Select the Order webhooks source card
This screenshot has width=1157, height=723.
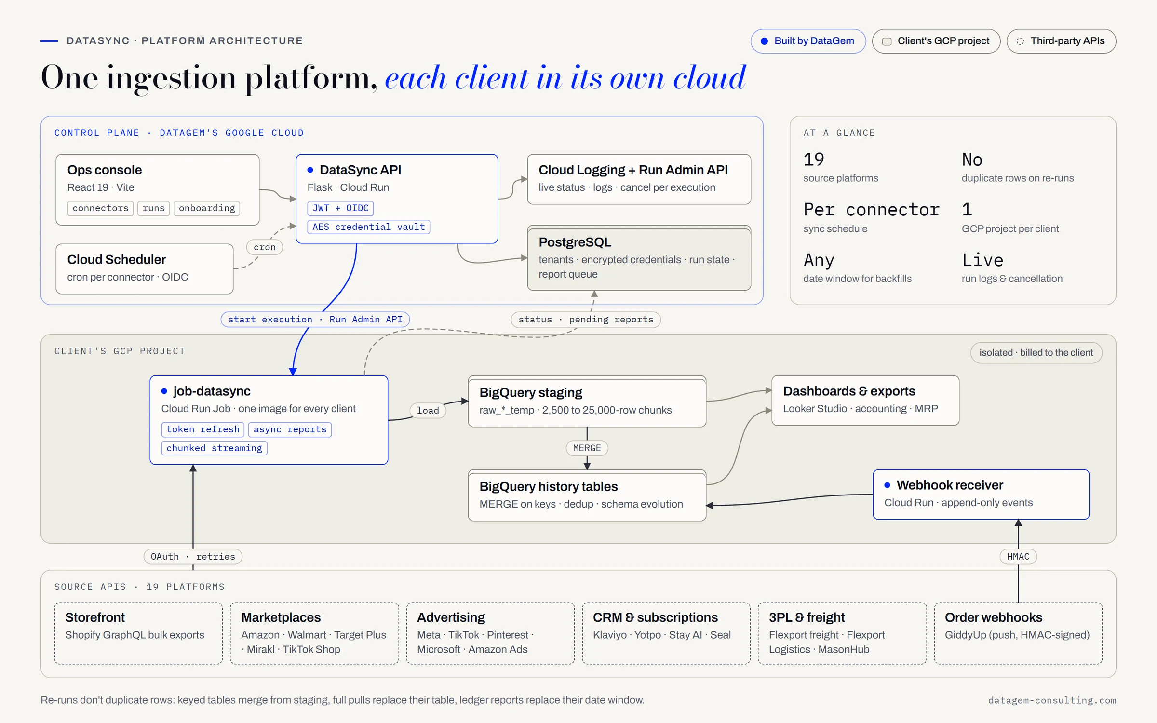[x=1018, y=633]
